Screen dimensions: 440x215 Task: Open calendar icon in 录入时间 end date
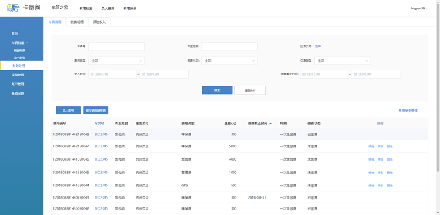click(x=143, y=74)
